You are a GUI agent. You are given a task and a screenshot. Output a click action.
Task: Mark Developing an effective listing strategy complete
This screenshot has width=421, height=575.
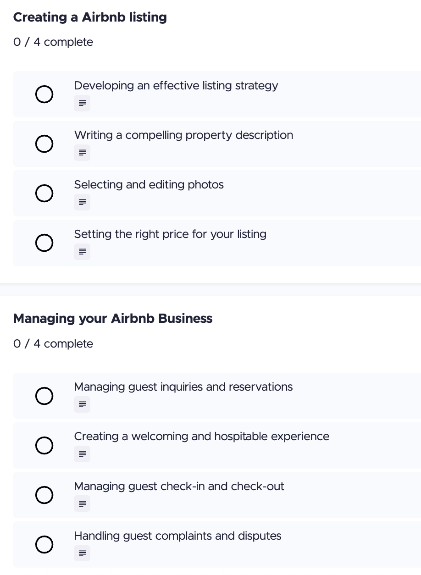pyautogui.click(x=44, y=94)
